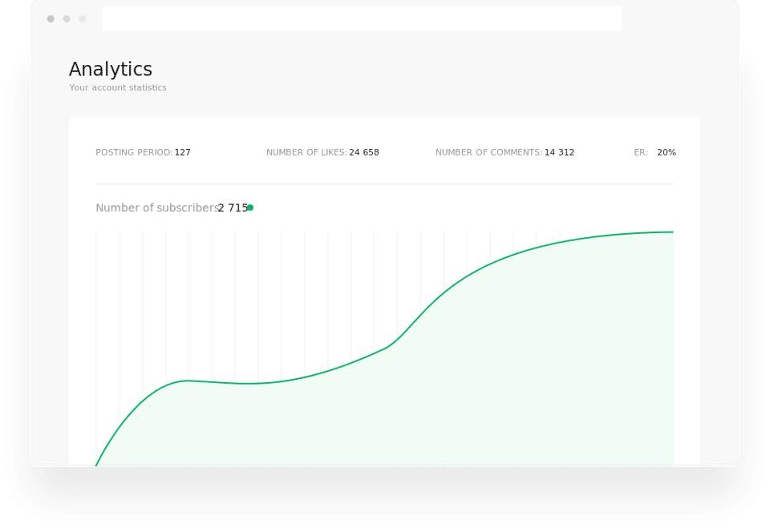This screenshot has width=770, height=528.
Task: Click the horizontal divider below the stats row
Action: click(384, 184)
